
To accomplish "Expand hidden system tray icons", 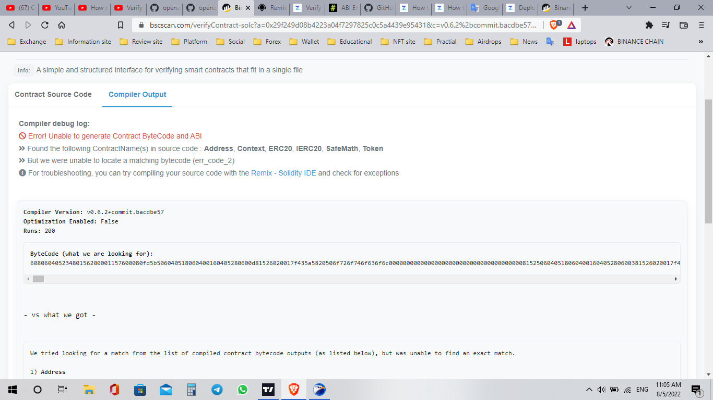I will pyautogui.click(x=589, y=389).
